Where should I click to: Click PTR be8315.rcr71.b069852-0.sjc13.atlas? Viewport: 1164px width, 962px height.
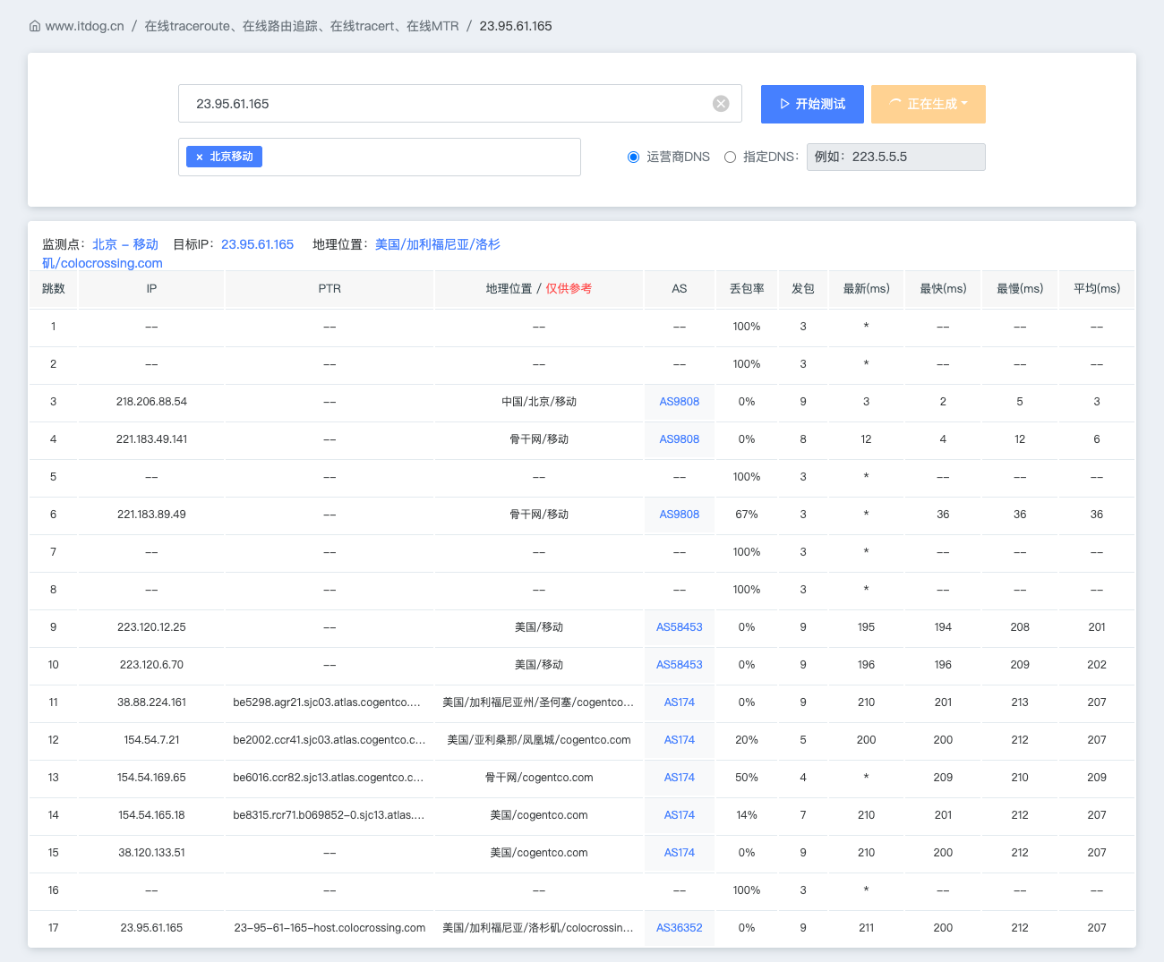(x=329, y=815)
